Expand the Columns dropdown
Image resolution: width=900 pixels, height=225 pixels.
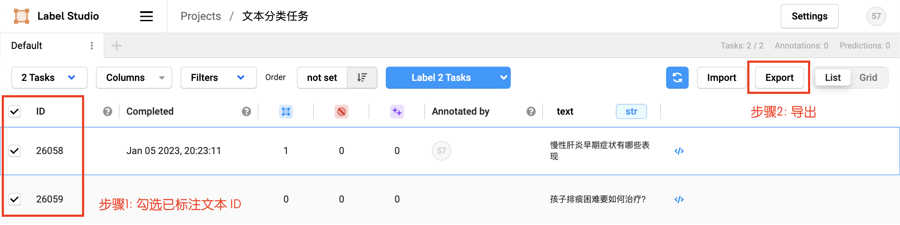(x=134, y=77)
